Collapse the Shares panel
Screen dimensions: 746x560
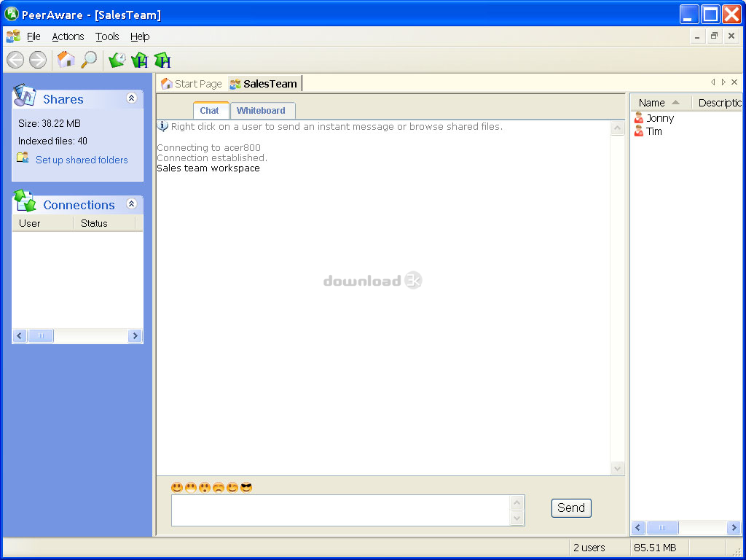[x=132, y=98]
